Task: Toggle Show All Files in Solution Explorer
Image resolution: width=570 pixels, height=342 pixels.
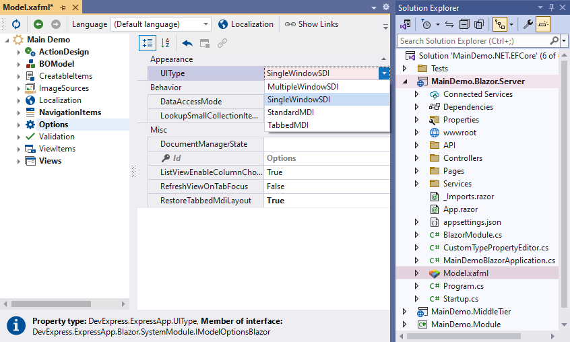Action: [479, 24]
